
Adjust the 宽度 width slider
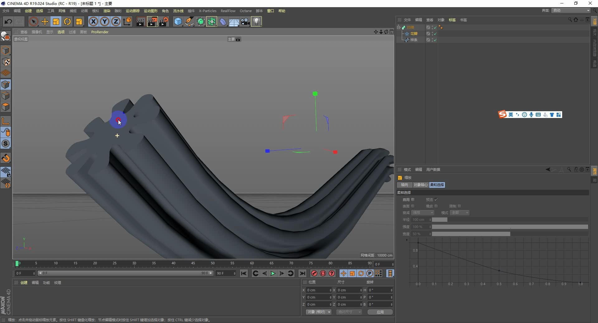coord(470,234)
